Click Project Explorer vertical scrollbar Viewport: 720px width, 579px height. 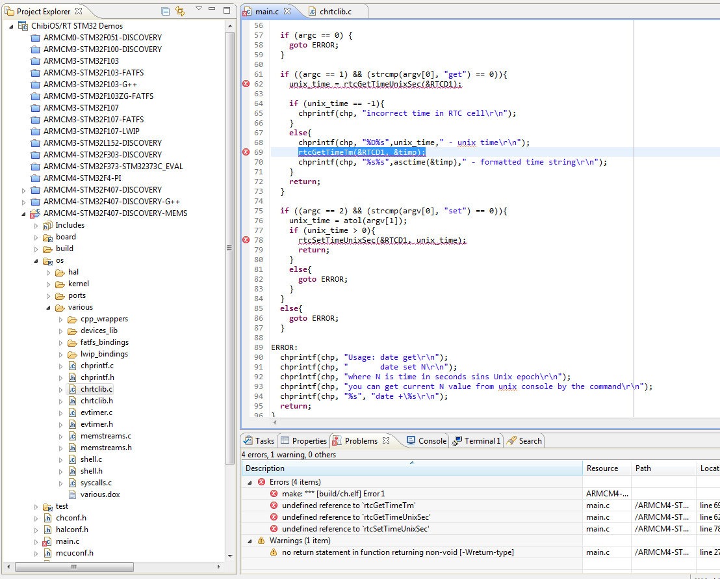[230, 249]
